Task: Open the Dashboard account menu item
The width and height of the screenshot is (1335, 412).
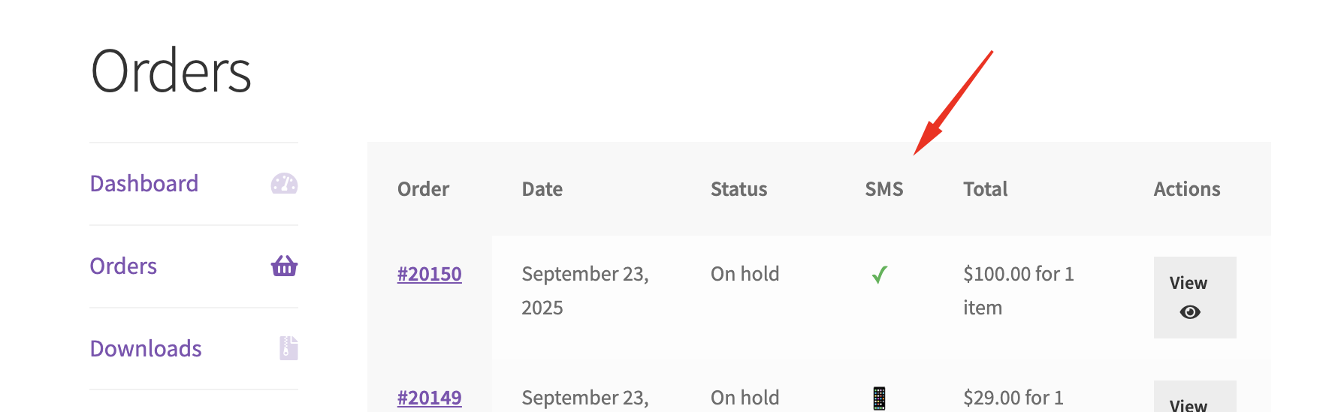Action: [x=144, y=184]
